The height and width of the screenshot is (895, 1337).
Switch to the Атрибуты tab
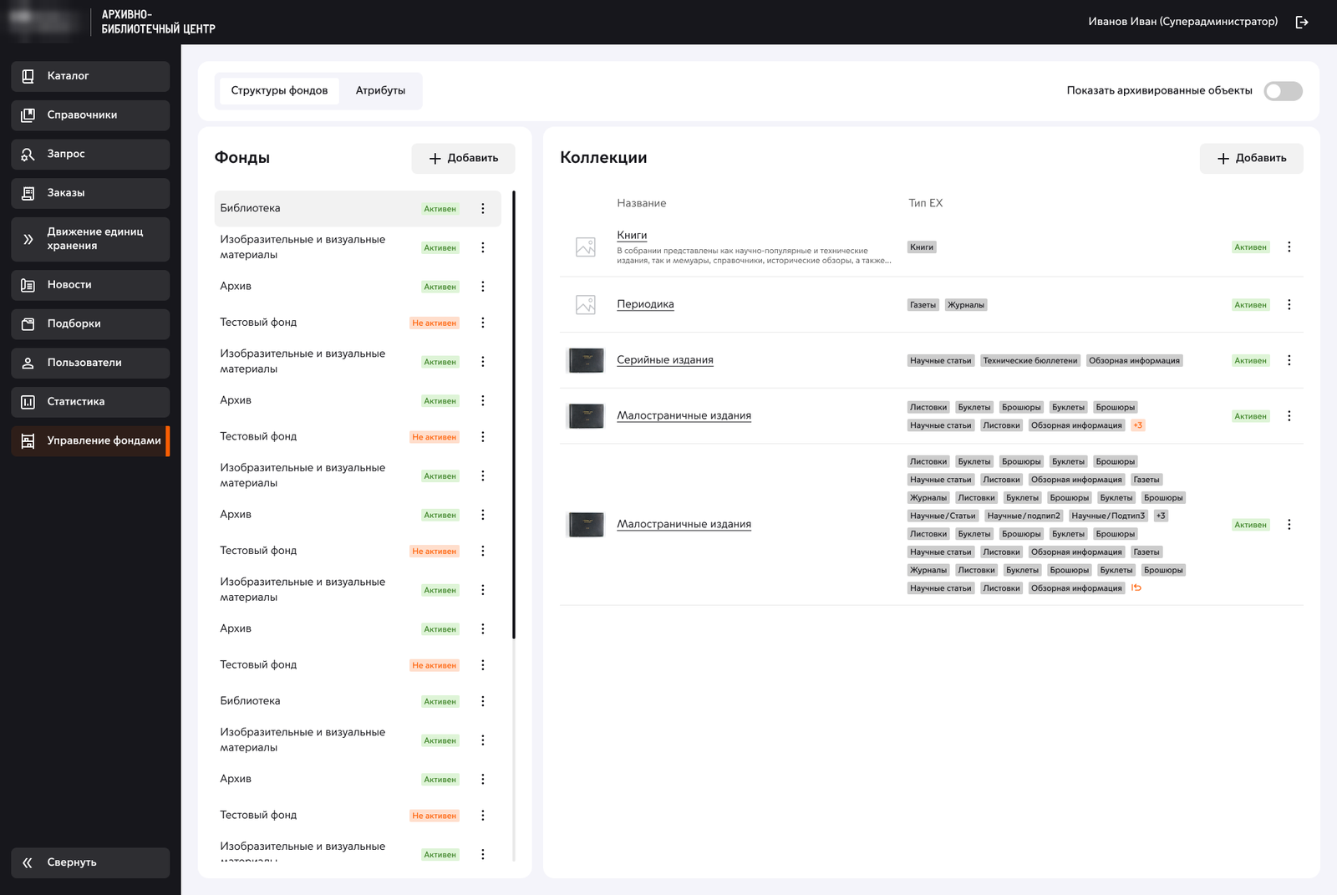380,90
